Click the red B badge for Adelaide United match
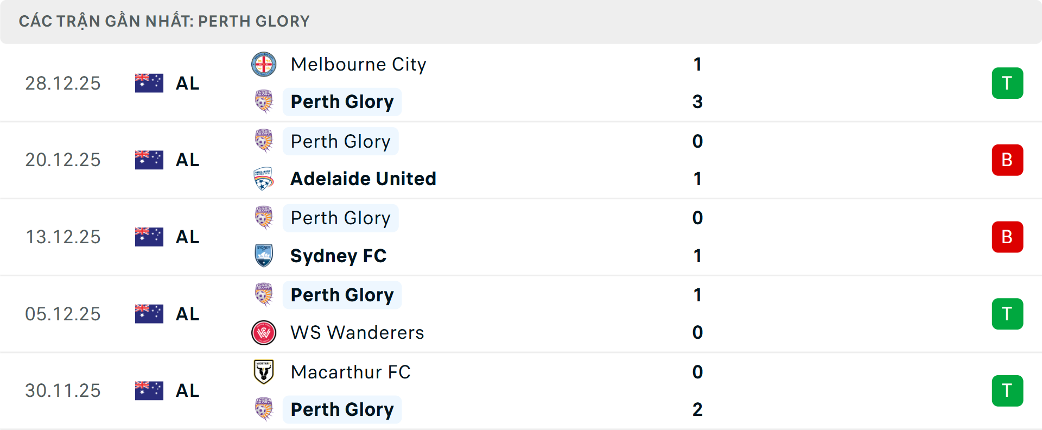Image resolution: width=1042 pixels, height=430 pixels. [x=1007, y=160]
